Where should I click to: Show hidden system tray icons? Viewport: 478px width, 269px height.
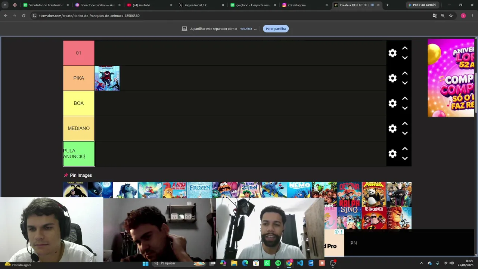tap(422, 263)
